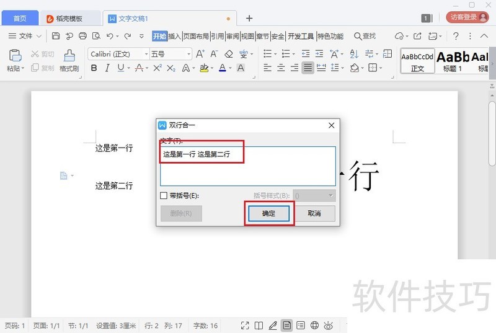Apply superscript formatting
The image size is (496, 333).
click(x=157, y=68)
